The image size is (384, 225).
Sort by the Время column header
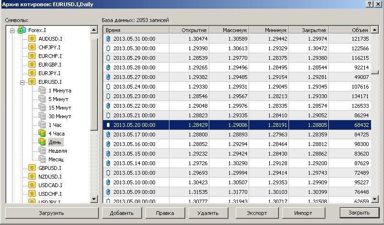(x=136, y=30)
